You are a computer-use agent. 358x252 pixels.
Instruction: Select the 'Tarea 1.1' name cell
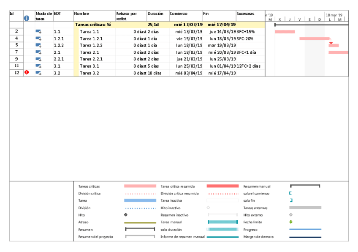pyautogui.click(x=97, y=32)
